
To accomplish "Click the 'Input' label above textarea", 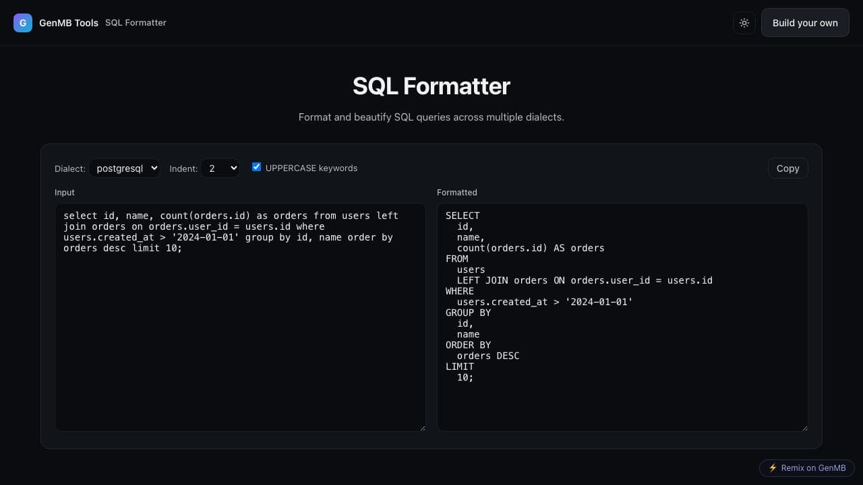I will [65, 193].
